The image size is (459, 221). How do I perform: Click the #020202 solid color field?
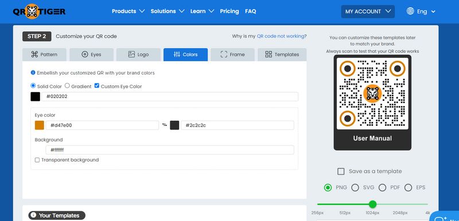(170, 97)
